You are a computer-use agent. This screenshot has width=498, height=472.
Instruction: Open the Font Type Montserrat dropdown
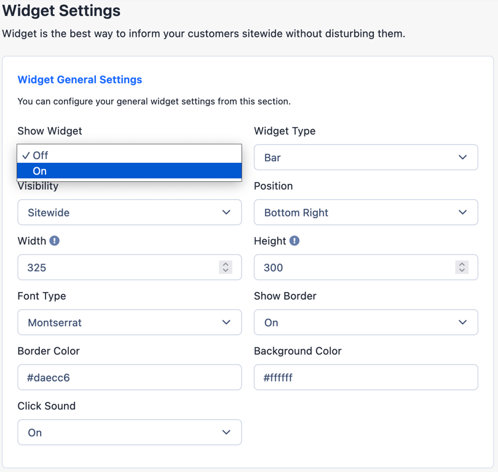coord(129,322)
